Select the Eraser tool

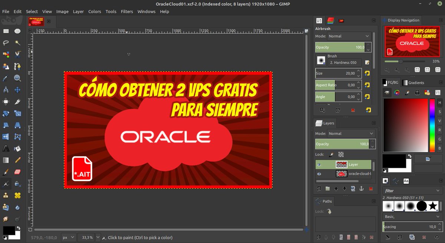[x=17, y=172]
